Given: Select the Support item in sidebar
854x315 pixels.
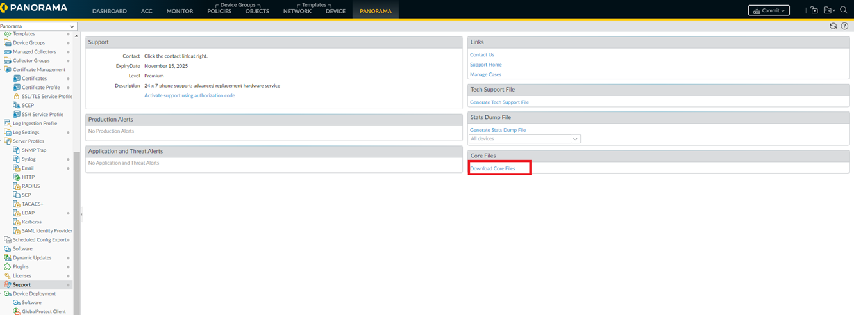Looking at the screenshot, I should coord(22,285).
